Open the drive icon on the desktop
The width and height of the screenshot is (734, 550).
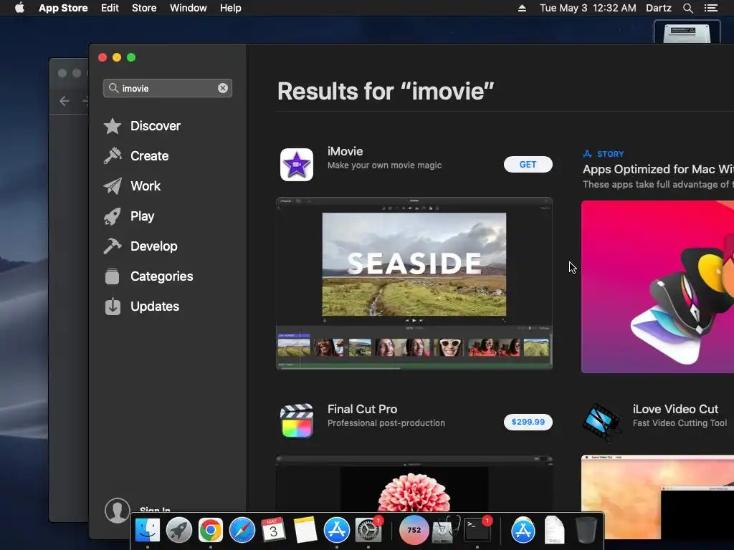pyautogui.click(x=687, y=32)
